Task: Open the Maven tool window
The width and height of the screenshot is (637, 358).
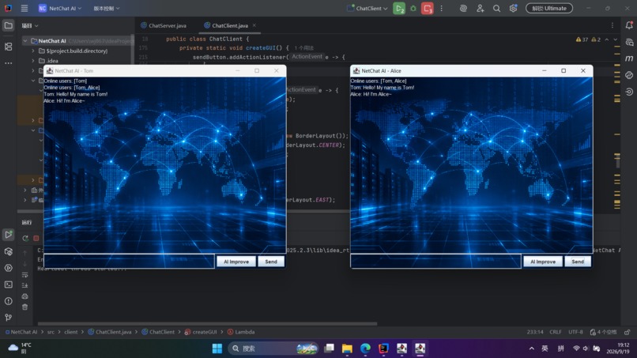Action: pyautogui.click(x=629, y=58)
